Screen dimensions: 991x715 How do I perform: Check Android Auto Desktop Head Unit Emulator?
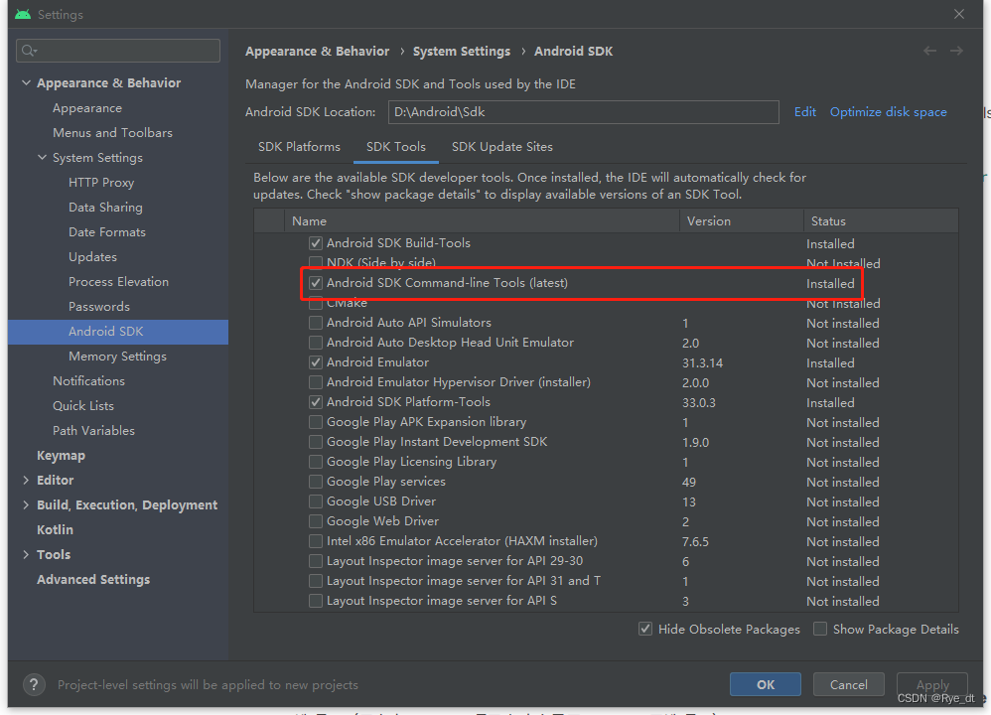[x=316, y=342]
